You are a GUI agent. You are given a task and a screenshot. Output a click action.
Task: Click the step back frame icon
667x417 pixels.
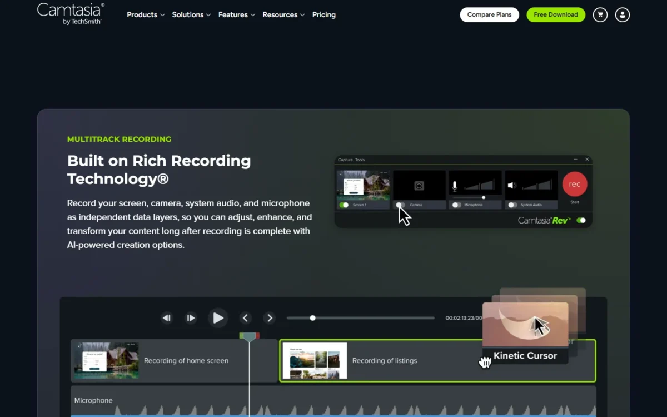(x=167, y=318)
